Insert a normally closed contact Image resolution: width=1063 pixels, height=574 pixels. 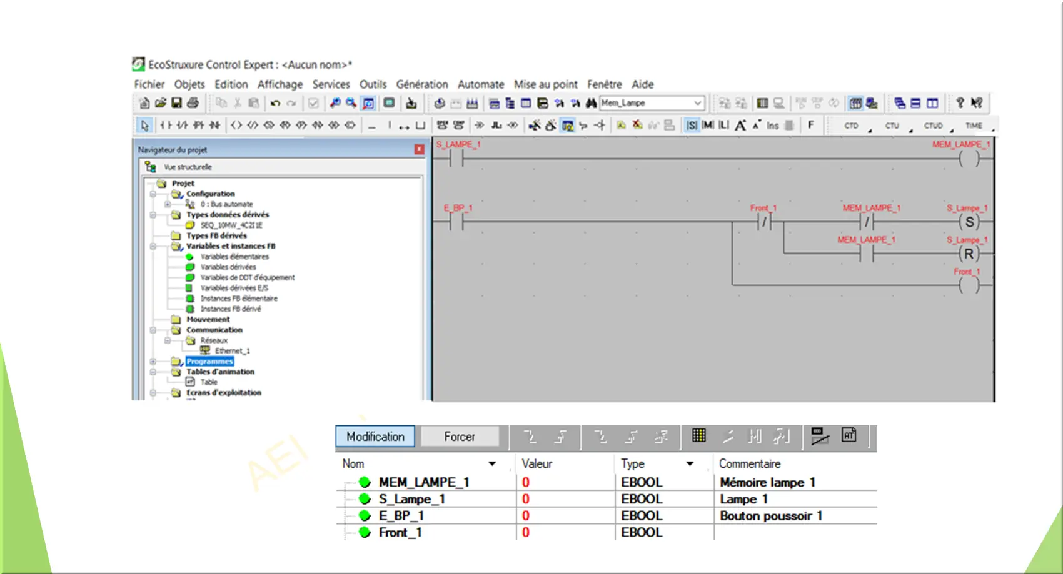(182, 126)
